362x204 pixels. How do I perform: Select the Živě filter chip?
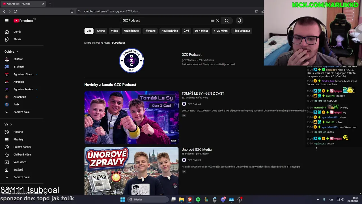pyautogui.click(x=186, y=31)
